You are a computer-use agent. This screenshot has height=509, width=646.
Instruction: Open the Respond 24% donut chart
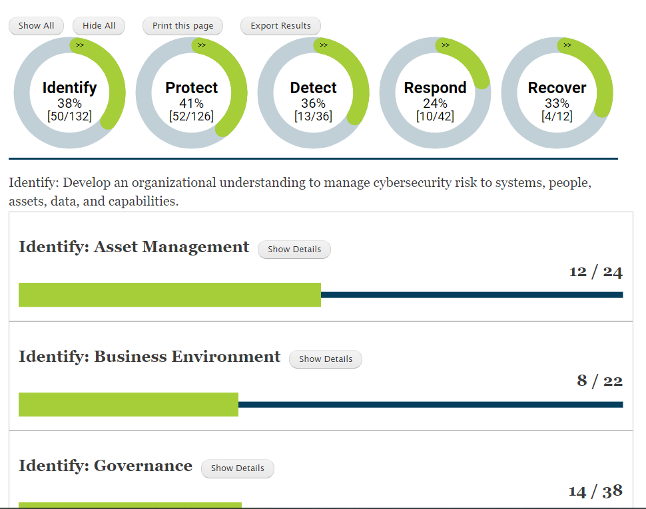(435, 94)
